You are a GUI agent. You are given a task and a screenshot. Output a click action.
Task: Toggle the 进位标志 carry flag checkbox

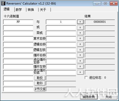(86, 78)
